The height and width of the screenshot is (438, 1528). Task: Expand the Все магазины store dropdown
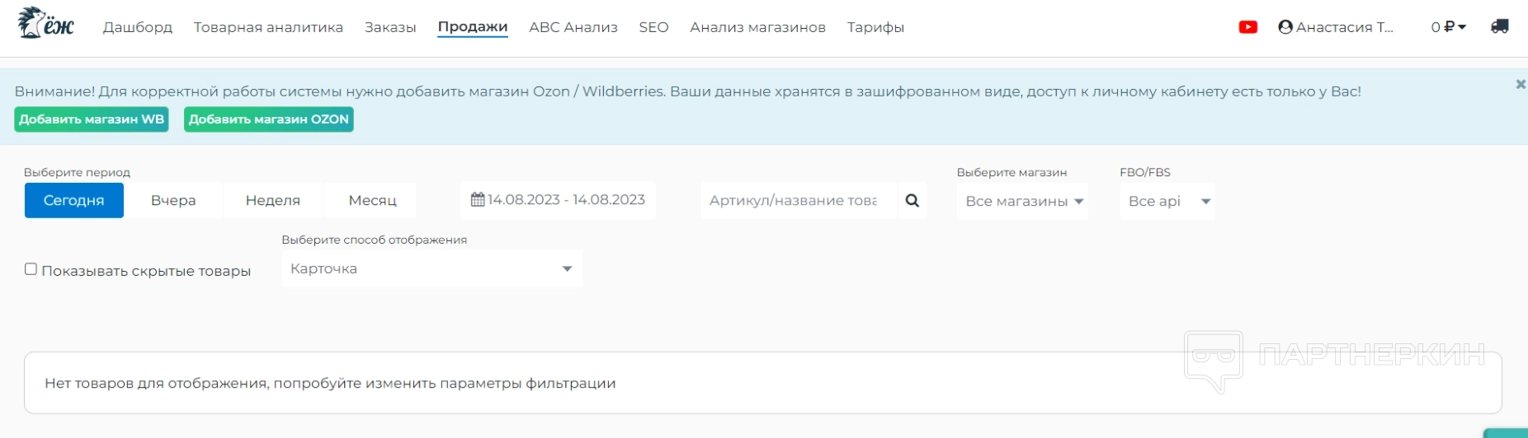coord(1022,202)
